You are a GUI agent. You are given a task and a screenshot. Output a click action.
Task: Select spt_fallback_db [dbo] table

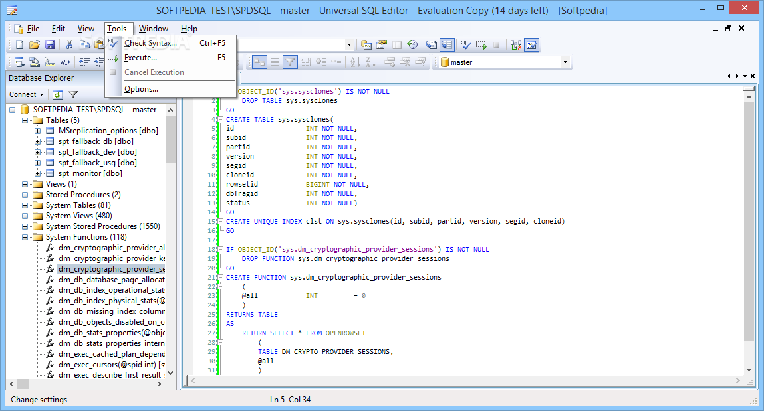point(96,141)
